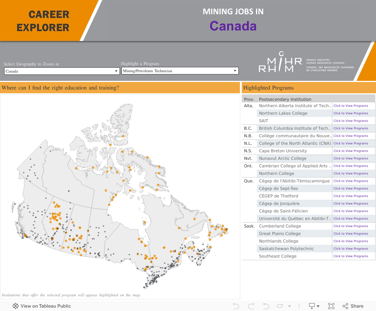This screenshot has width=376, height=311.
Task: Click the MiHR logo
Action: tap(280, 62)
